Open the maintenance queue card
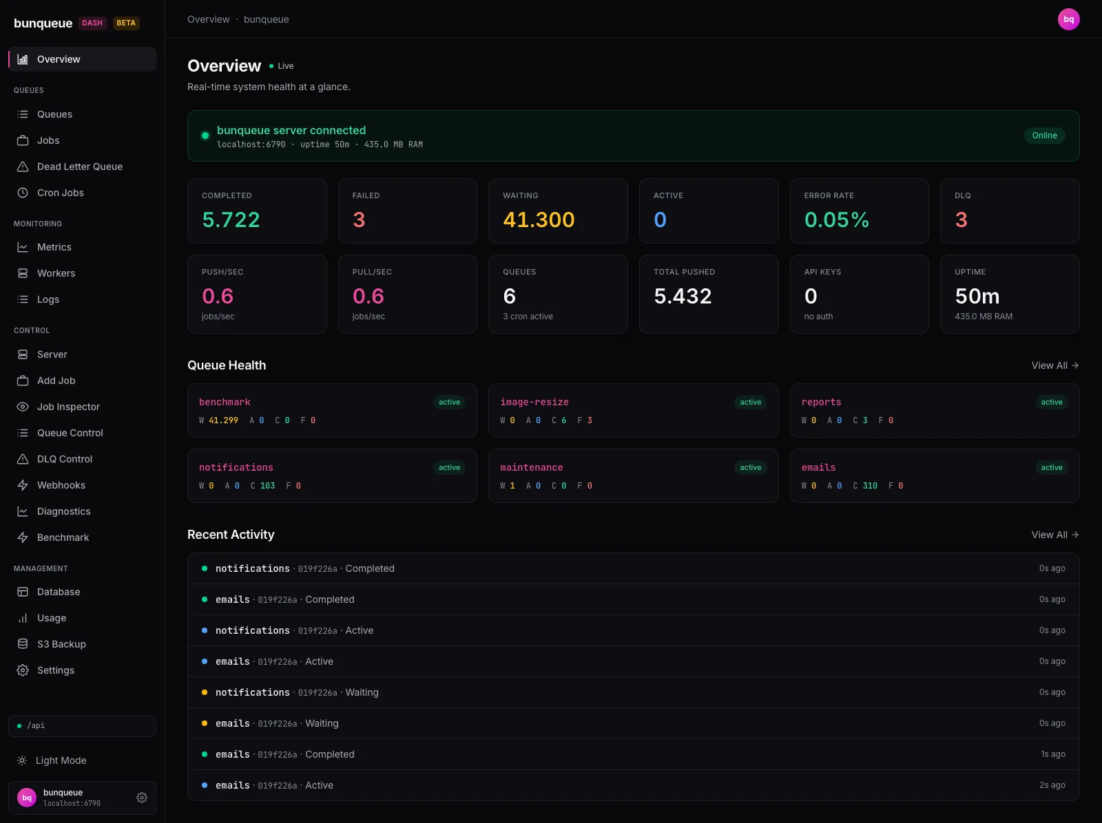The image size is (1102, 823). click(x=633, y=475)
